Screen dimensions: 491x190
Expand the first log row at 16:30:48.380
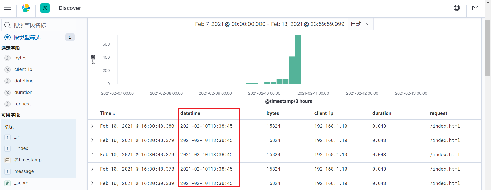pyautogui.click(x=92, y=126)
